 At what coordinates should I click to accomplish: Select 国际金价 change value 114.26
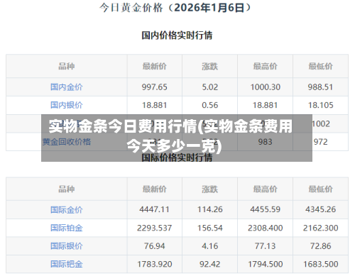pyautogui.click(x=210, y=209)
